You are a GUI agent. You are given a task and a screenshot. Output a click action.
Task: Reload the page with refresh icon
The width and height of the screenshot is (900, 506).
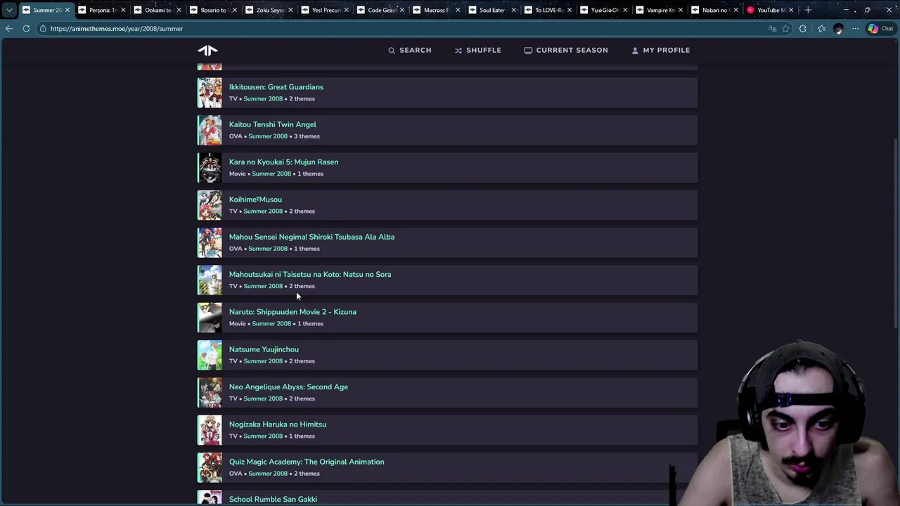point(26,29)
